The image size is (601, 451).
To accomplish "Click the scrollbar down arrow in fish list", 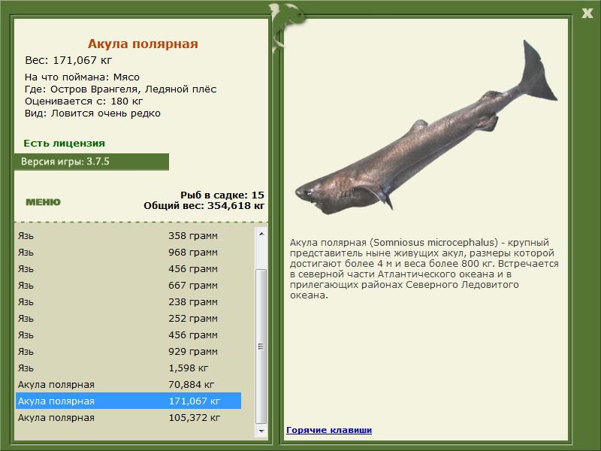I will pos(261,431).
